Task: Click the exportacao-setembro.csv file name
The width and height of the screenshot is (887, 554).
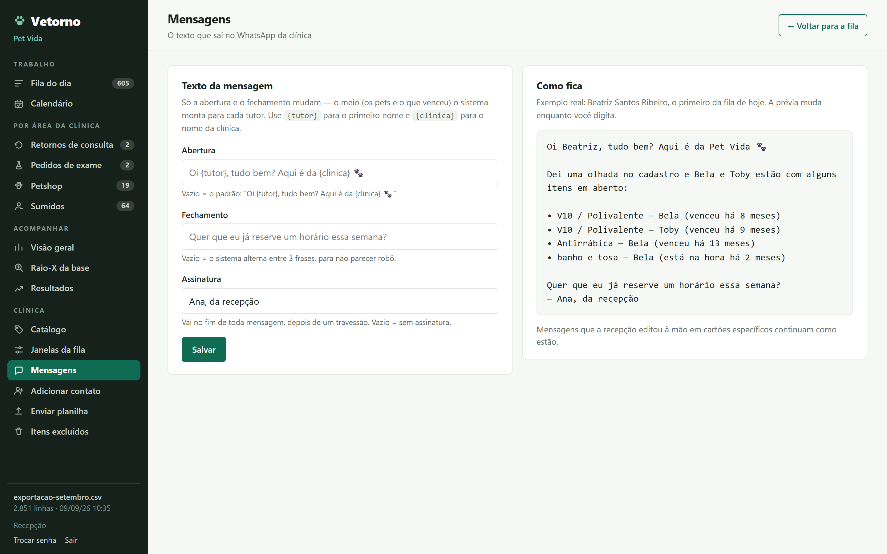Action: tap(58, 497)
